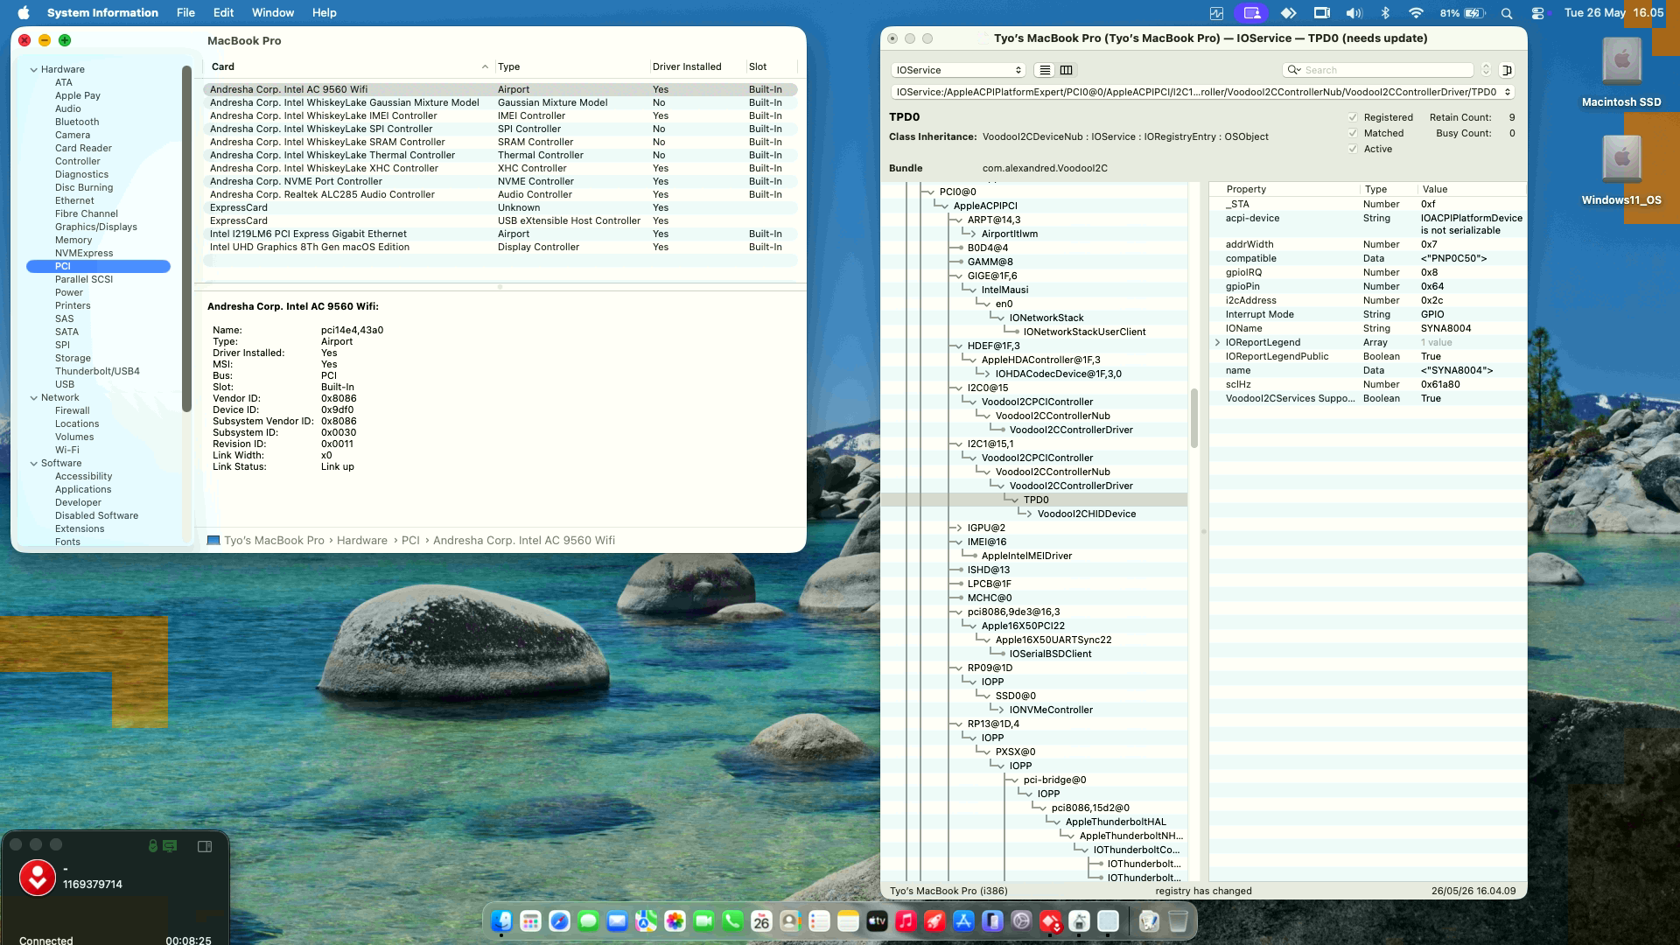Open the Edit menu
1680x945 pixels.
click(x=223, y=13)
